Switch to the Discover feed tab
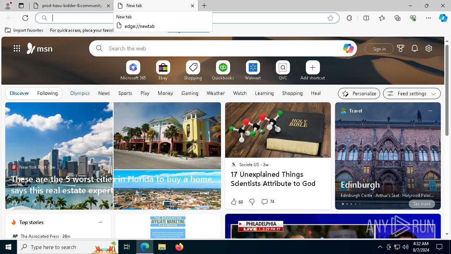 pyautogui.click(x=19, y=93)
